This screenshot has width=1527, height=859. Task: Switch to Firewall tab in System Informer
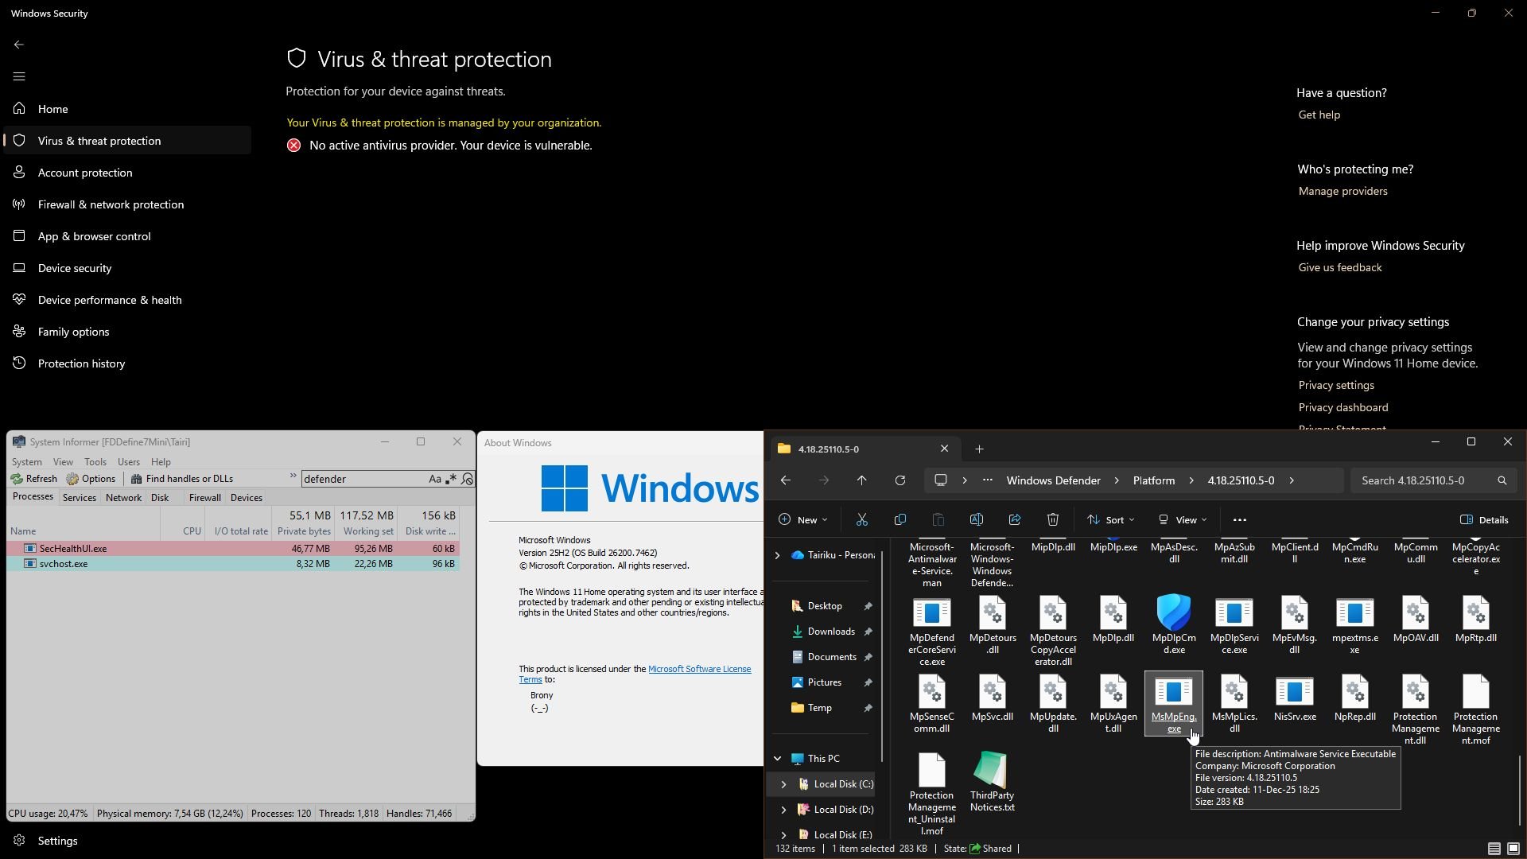coord(205,498)
